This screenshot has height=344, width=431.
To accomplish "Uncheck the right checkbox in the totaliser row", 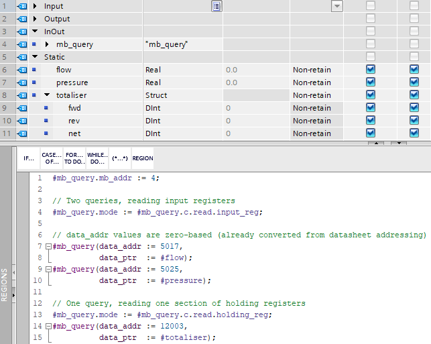I will pos(414,95).
